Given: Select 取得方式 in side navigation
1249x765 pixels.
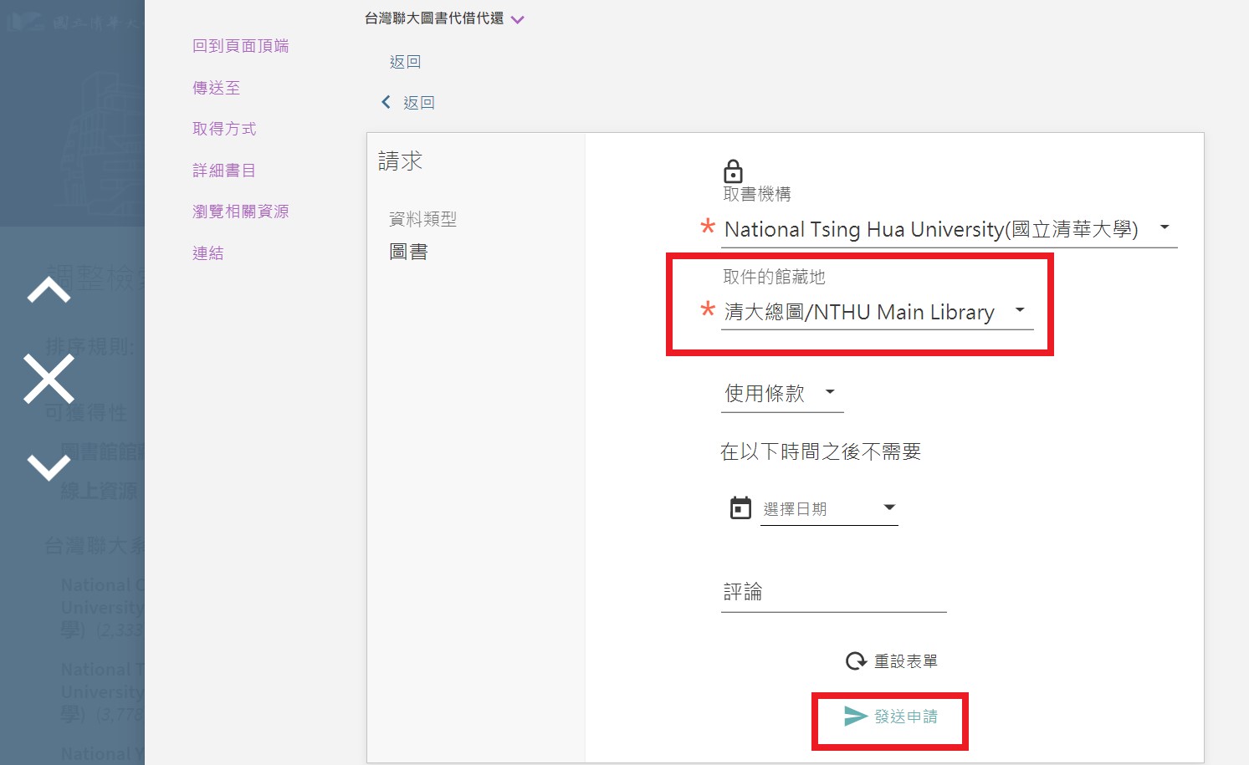Looking at the screenshot, I should pos(224,129).
